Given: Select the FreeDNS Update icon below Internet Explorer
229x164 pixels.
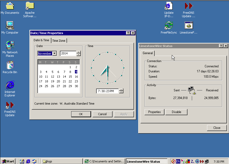Looking at the screenshot, I should click(x=10, y=109).
